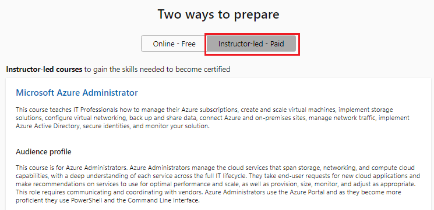Viewport: 434px width, 210px height.
Task: Open the Microsoft Azure Administrator course link
Action: pyautogui.click(x=77, y=93)
